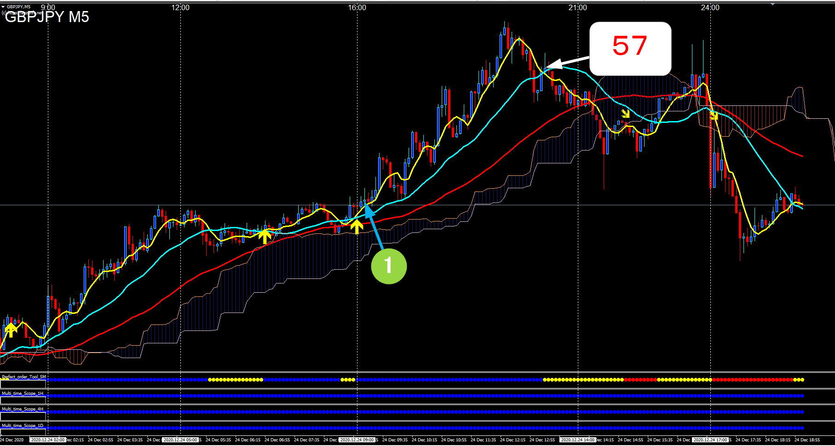This screenshot has height=446, width=835.
Task: Click the 2020.12.24 14:00 date tag
Action: pyautogui.click(x=578, y=440)
